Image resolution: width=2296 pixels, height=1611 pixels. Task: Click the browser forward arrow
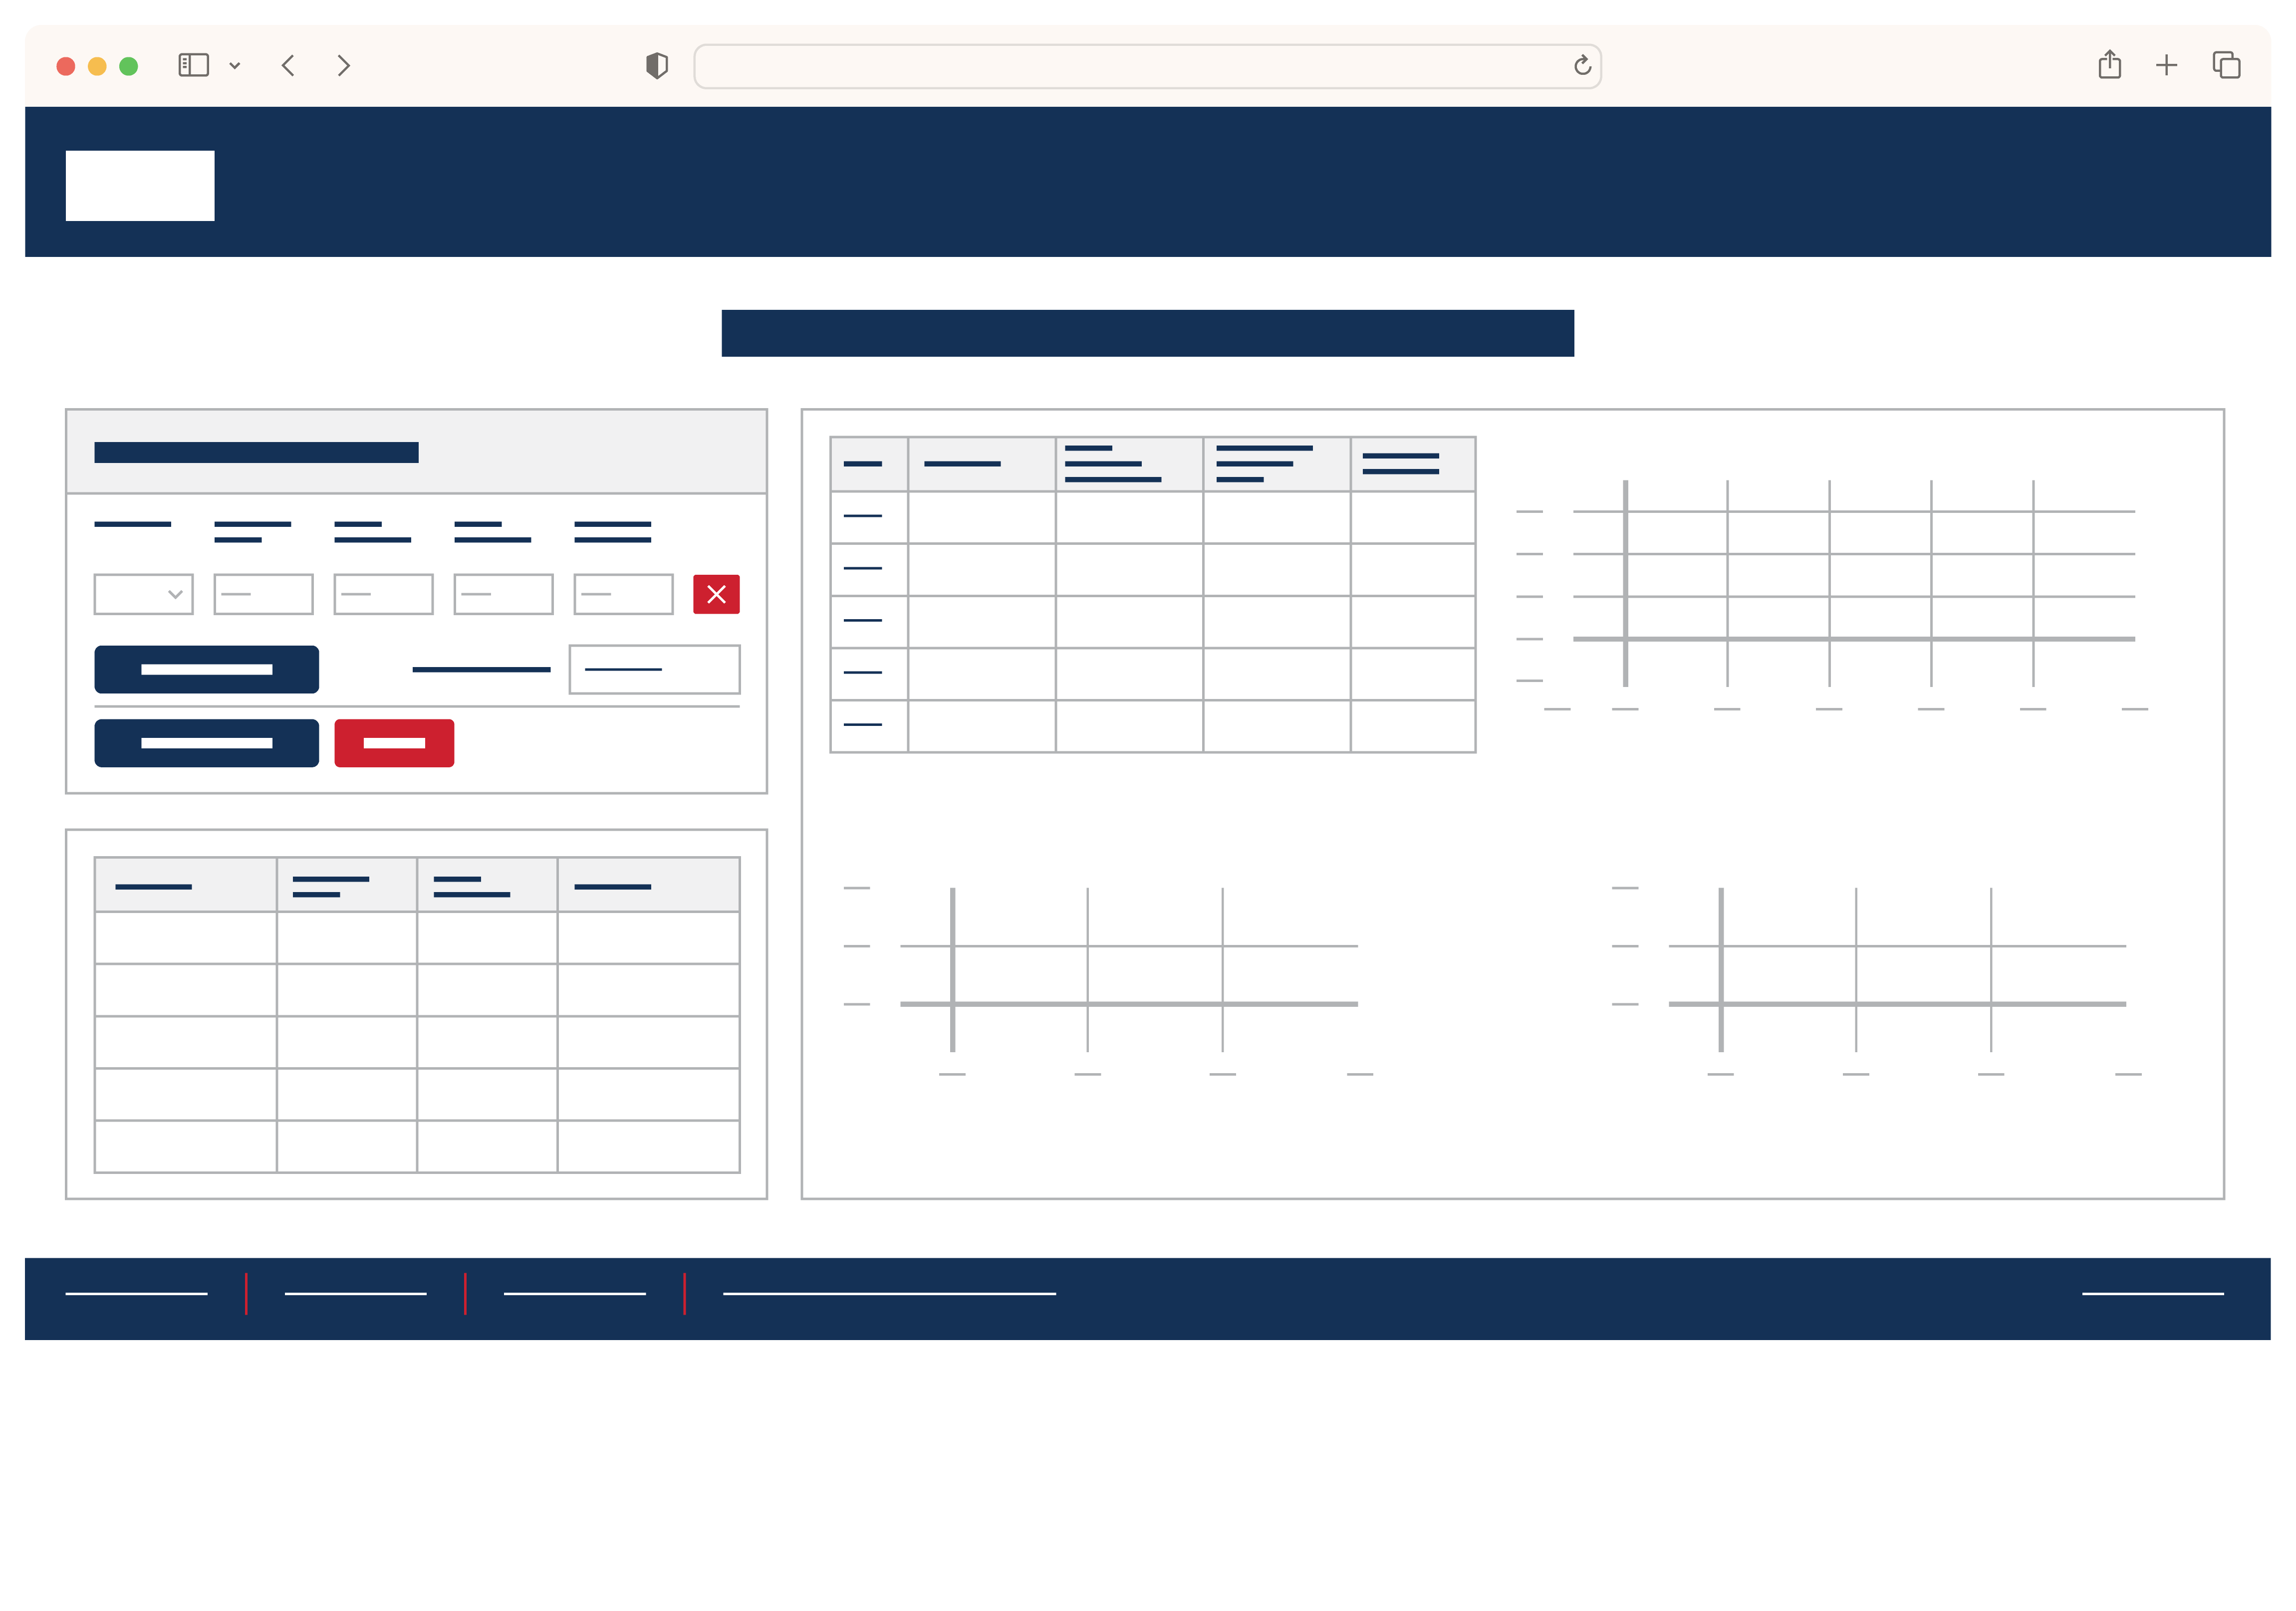click(x=343, y=66)
